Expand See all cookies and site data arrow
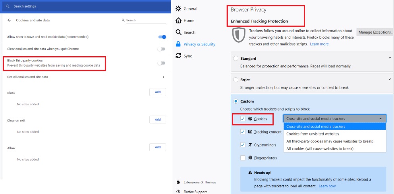 (164, 77)
